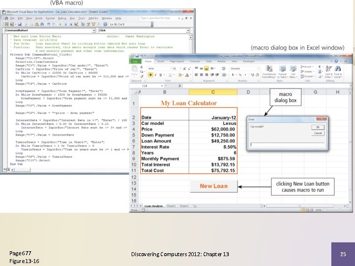Viewport: 355px width, 266px height.
Task: Click the Save icon in VBA toolbar
Action: pos(20,24)
